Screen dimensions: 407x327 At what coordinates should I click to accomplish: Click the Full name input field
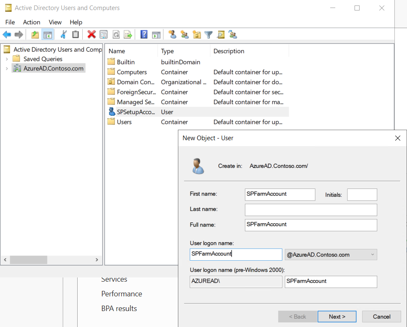pyautogui.click(x=310, y=225)
